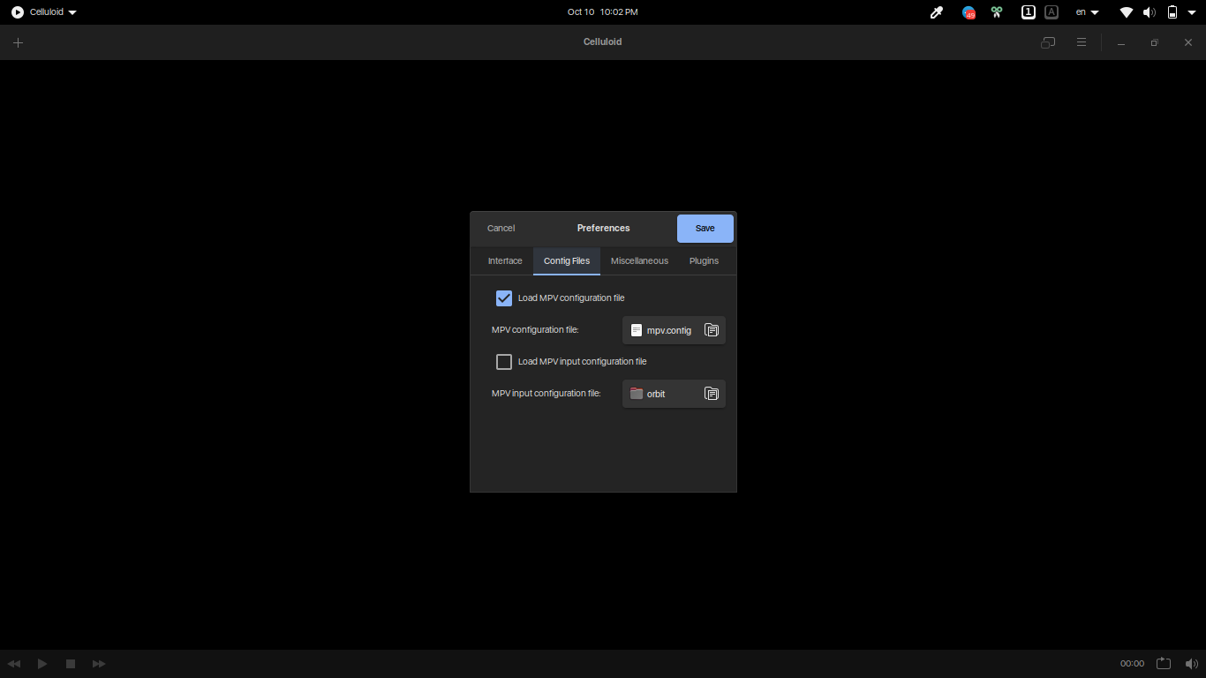Click MPV configuration file: label
1206x678 pixels.
(x=535, y=330)
